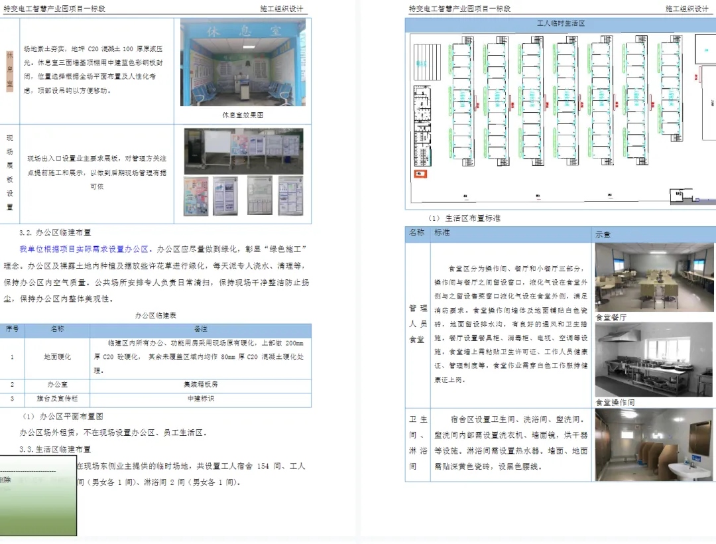Click the heading 3.3. 生活区临建布置
716x544 pixels.
tap(55, 449)
